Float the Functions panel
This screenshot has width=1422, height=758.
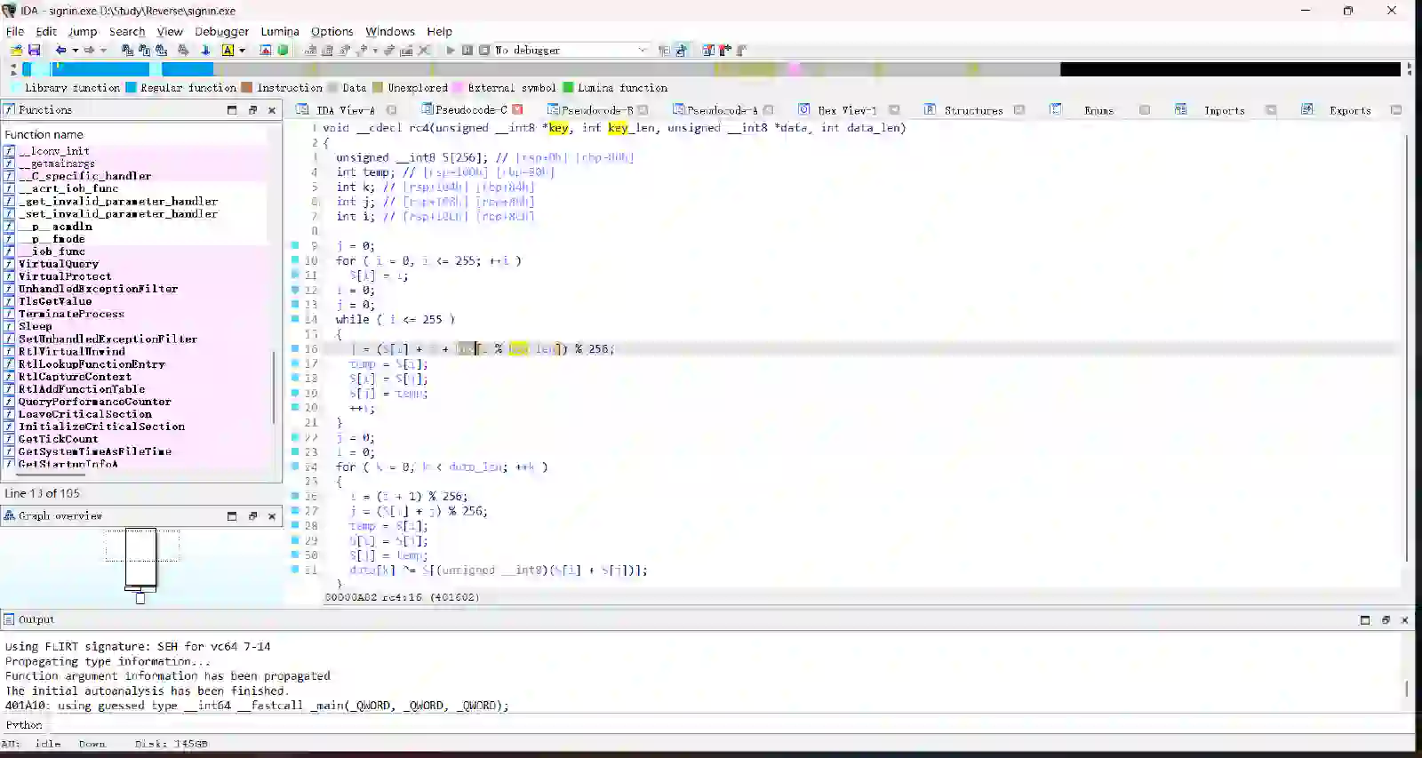(x=252, y=110)
